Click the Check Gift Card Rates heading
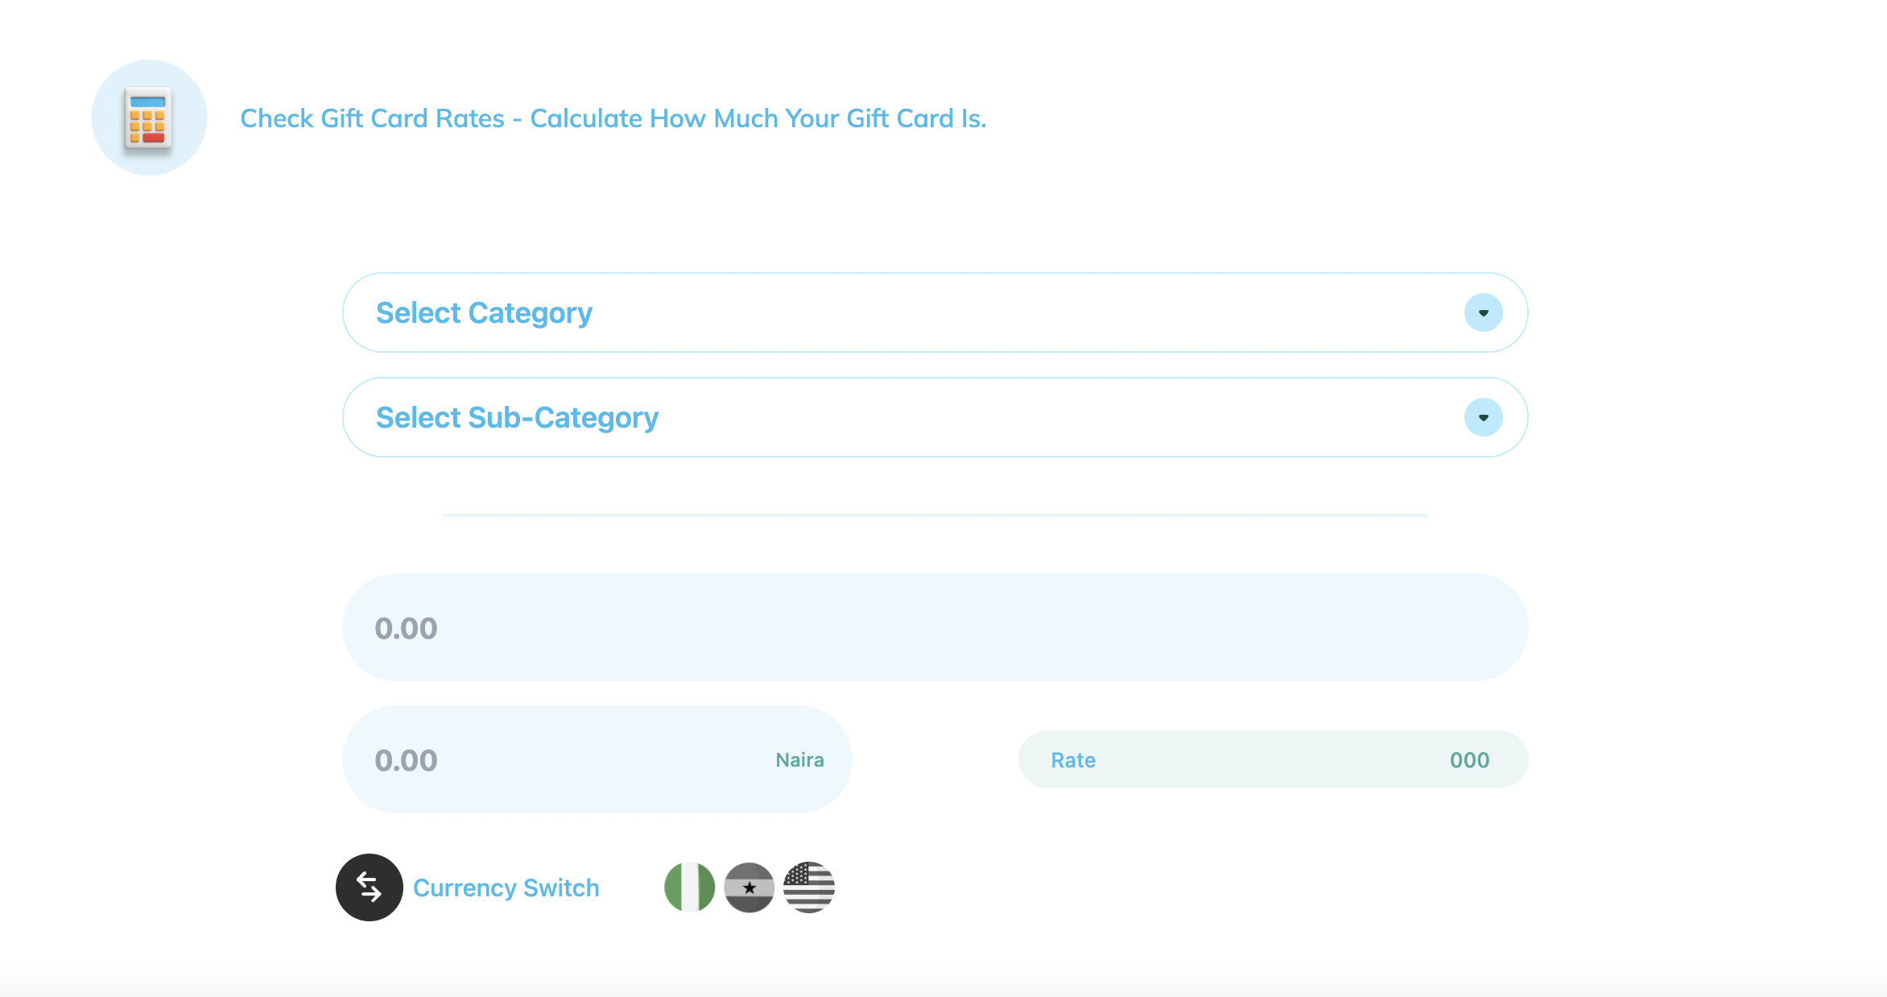The height and width of the screenshot is (997, 1887). coord(613,118)
